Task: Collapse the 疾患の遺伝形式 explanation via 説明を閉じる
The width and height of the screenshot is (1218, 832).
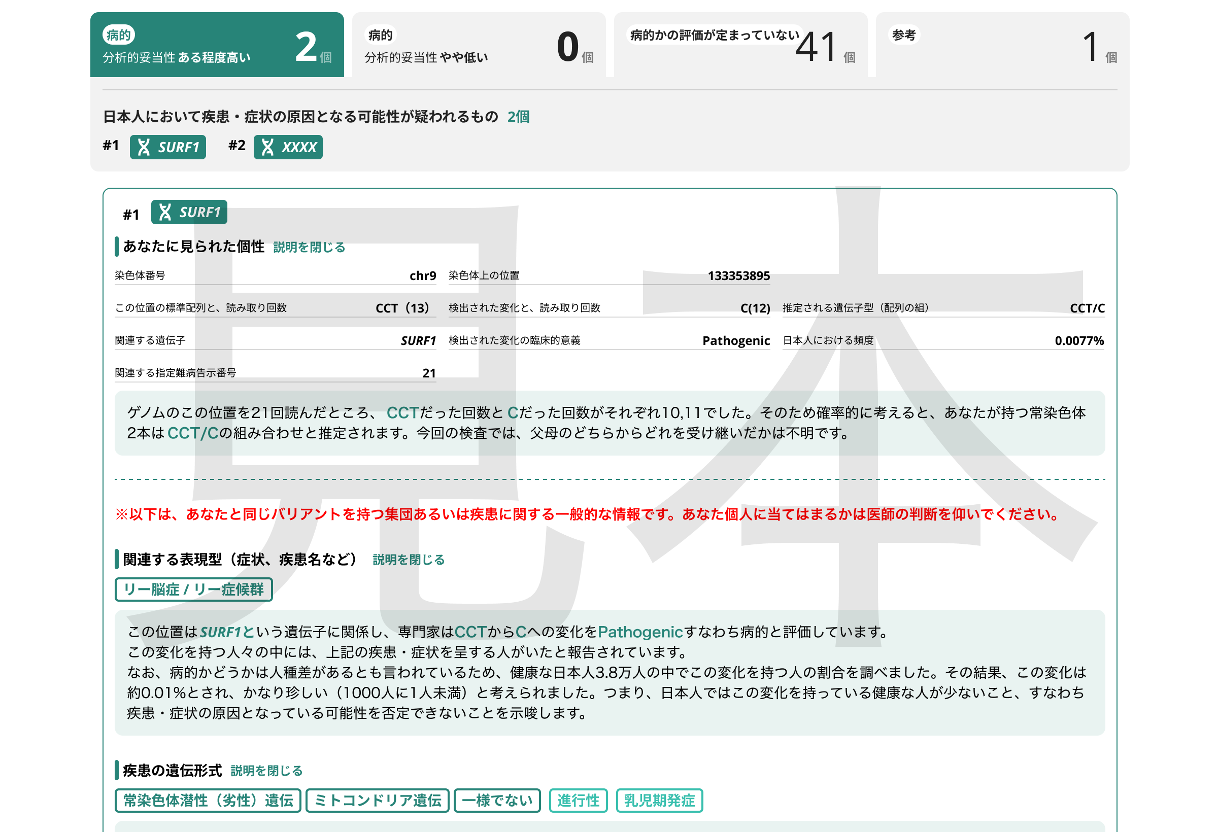Action: coord(266,771)
